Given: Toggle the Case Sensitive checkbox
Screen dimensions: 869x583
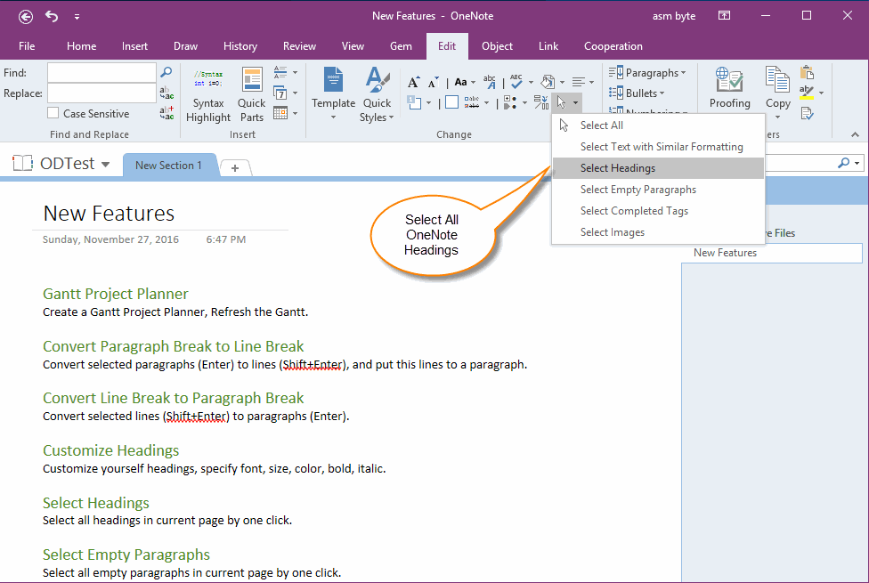Looking at the screenshot, I should [x=53, y=113].
